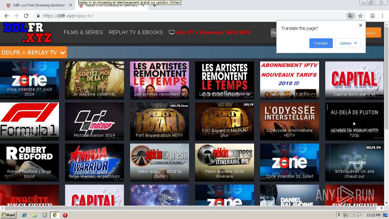Viewport: 389px width, 219px height.
Task: Open Pékin express 2019 la route thumbnail
Action: 160,162
